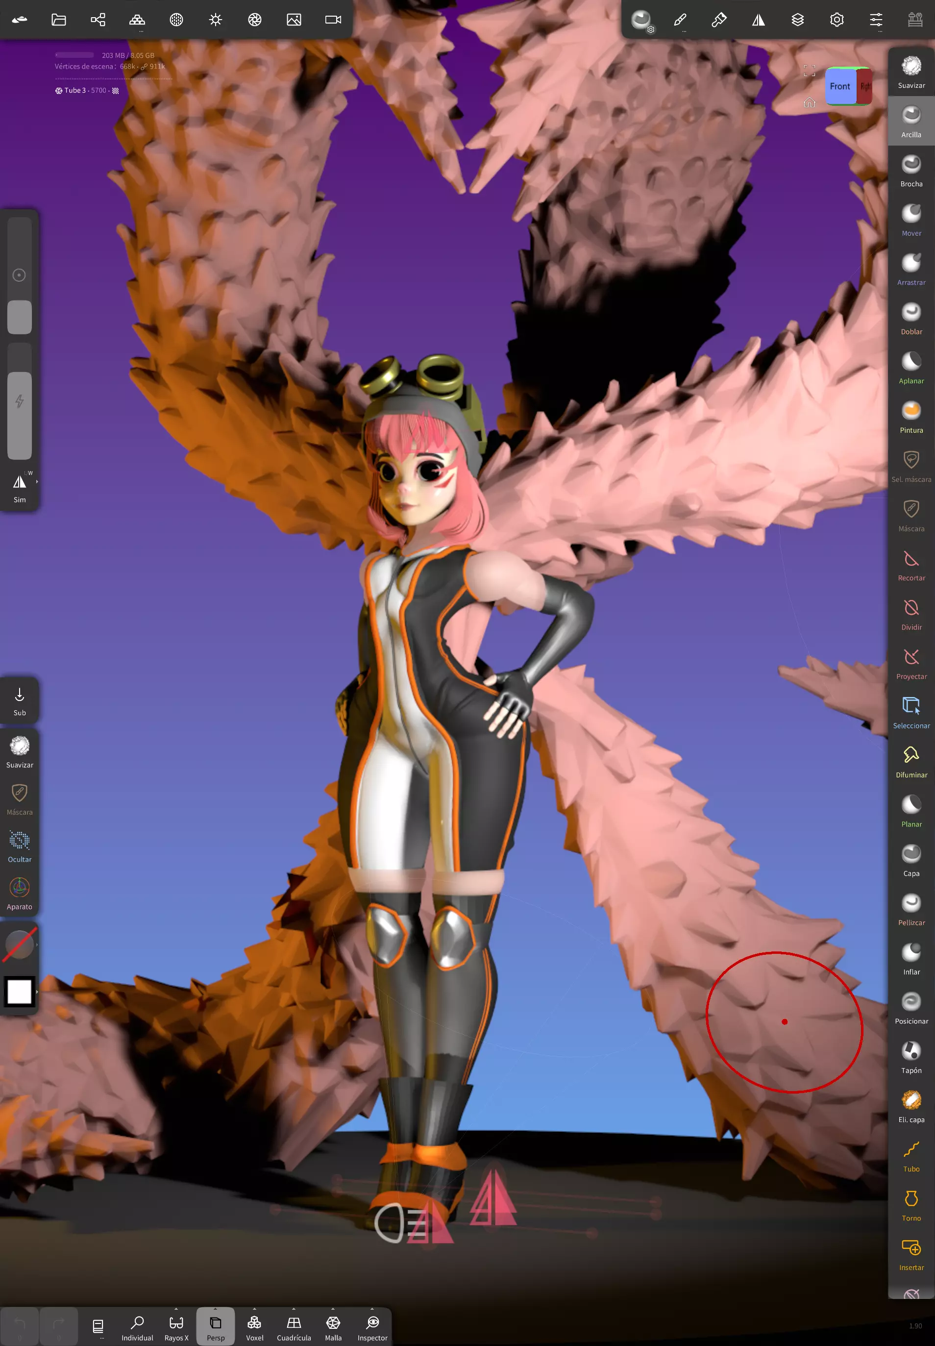Open the background image menu
Image resolution: width=935 pixels, height=1346 pixels.
coord(294,20)
